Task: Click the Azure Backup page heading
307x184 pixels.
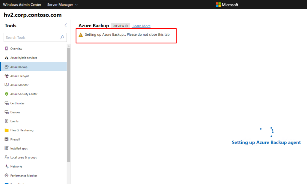Action: pyautogui.click(x=94, y=26)
